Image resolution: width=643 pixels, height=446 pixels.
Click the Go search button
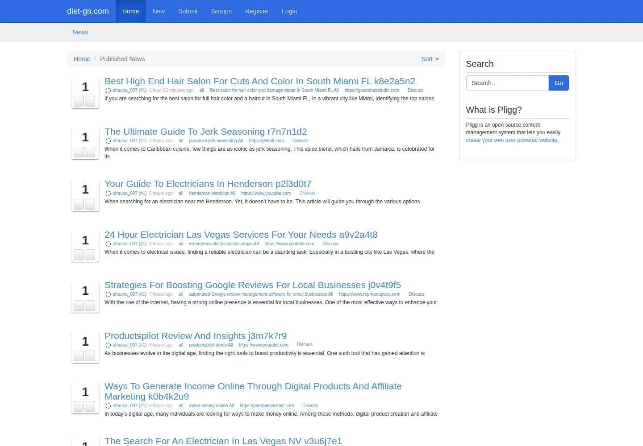pyautogui.click(x=559, y=83)
